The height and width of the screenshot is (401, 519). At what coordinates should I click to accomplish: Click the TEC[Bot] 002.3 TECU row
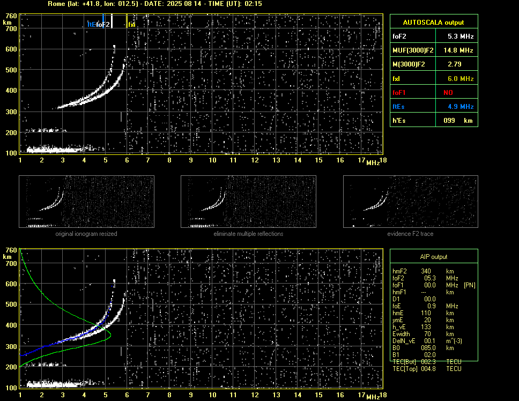[427, 362]
